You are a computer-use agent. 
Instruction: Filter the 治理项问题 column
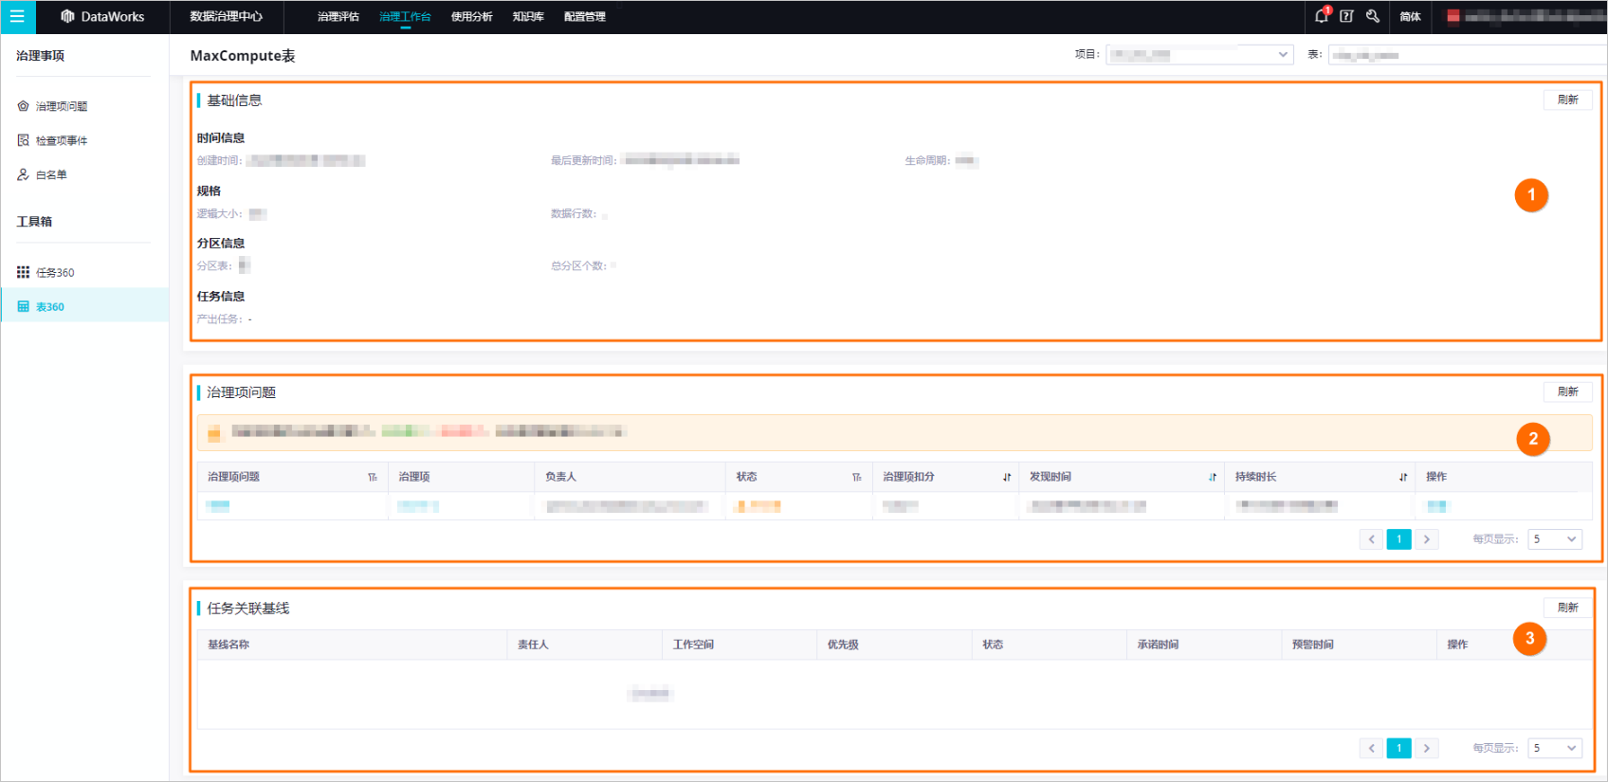click(x=373, y=477)
